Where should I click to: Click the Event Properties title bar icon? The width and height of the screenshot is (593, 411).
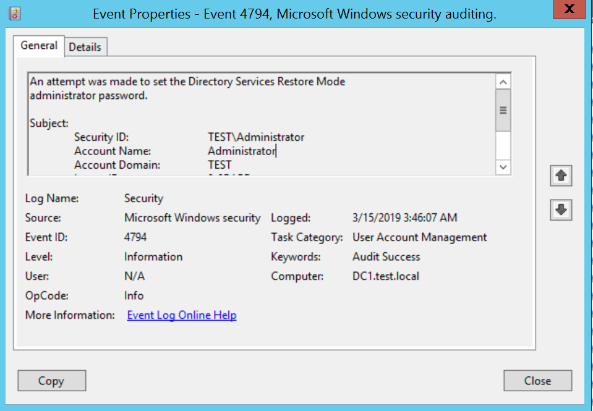(14, 14)
